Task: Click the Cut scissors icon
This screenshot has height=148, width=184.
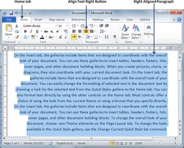Action: 17,26
